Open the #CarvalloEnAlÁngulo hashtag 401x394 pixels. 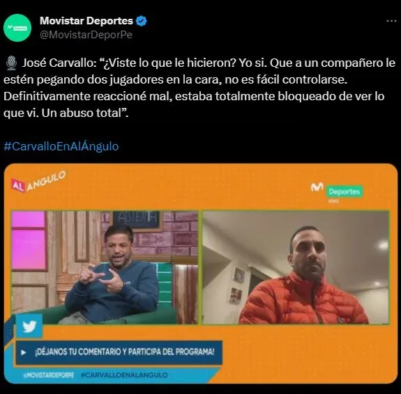61,146
